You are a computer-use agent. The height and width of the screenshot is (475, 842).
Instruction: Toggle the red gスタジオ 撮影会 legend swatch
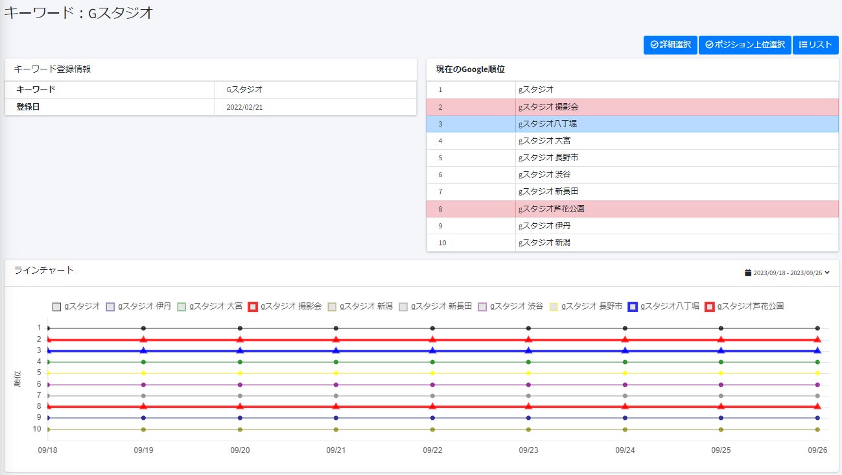(253, 306)
